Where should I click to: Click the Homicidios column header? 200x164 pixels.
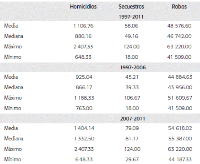point(83,6)
